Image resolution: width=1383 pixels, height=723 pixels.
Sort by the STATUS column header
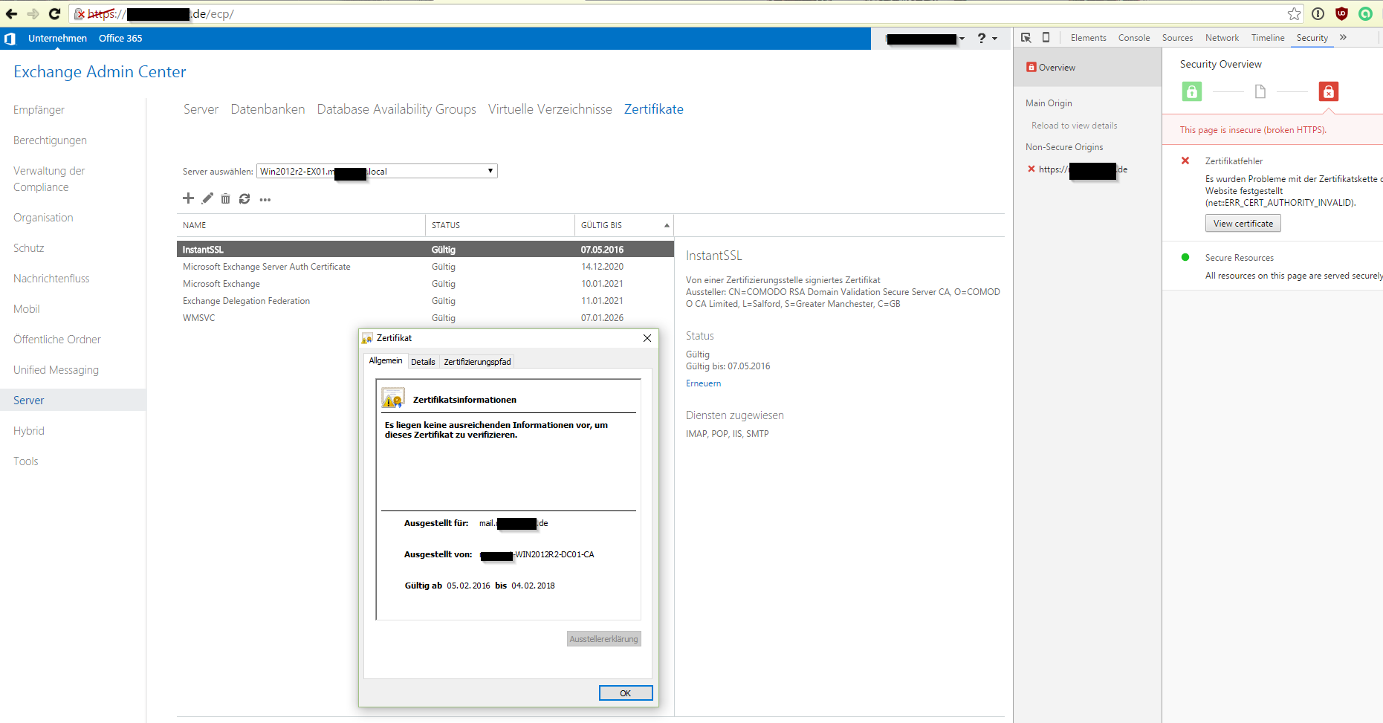pos(500,225)
